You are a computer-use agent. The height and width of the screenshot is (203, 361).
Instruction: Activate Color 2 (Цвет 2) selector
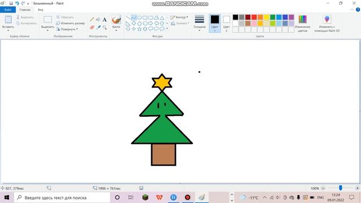coord(226,23)
